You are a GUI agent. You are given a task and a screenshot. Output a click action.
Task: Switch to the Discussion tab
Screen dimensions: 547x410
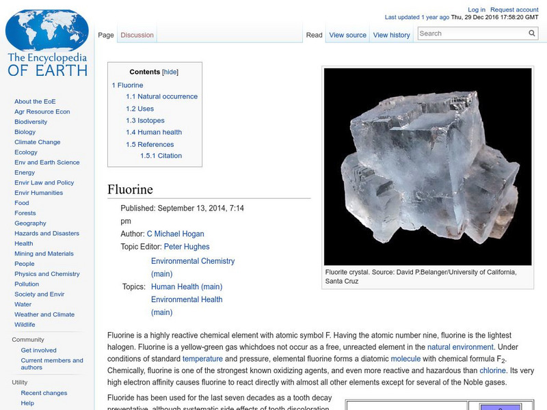pyautogui.click(x=137, y=35)
